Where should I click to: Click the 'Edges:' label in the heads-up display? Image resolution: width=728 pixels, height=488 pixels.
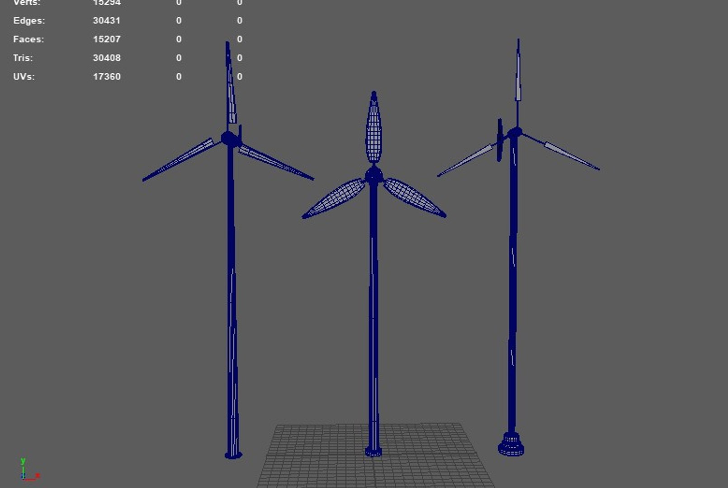(29, 21)
